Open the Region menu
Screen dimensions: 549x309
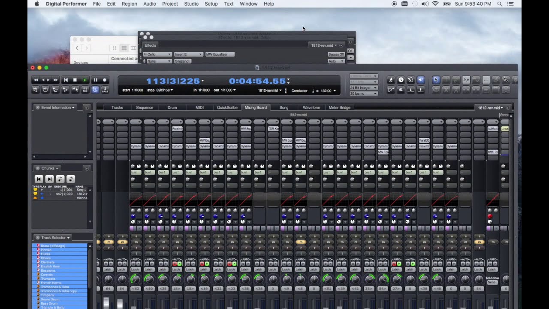(129, 4)
